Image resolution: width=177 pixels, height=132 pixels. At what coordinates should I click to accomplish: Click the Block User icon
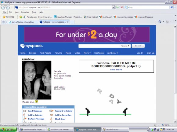click(x=51, y=119)
